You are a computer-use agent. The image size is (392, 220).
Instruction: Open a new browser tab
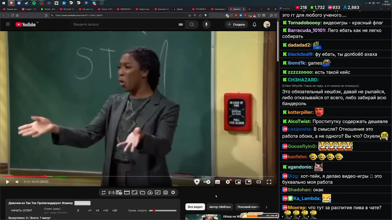(249, 9)
